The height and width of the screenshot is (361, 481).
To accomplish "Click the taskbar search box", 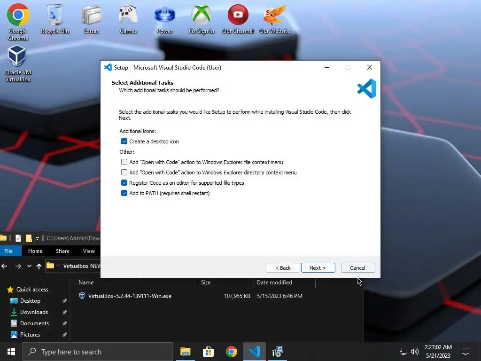I will [x=98, y=352].
